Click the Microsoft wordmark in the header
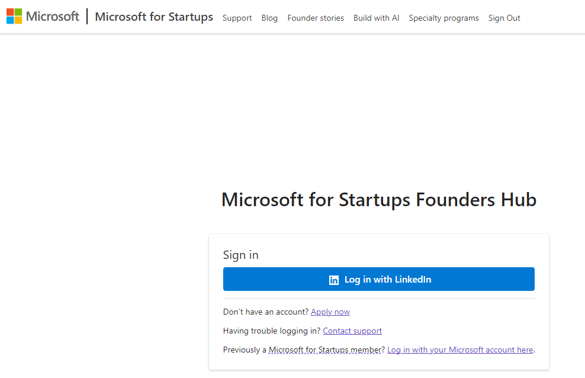 [x=52, y=17]
